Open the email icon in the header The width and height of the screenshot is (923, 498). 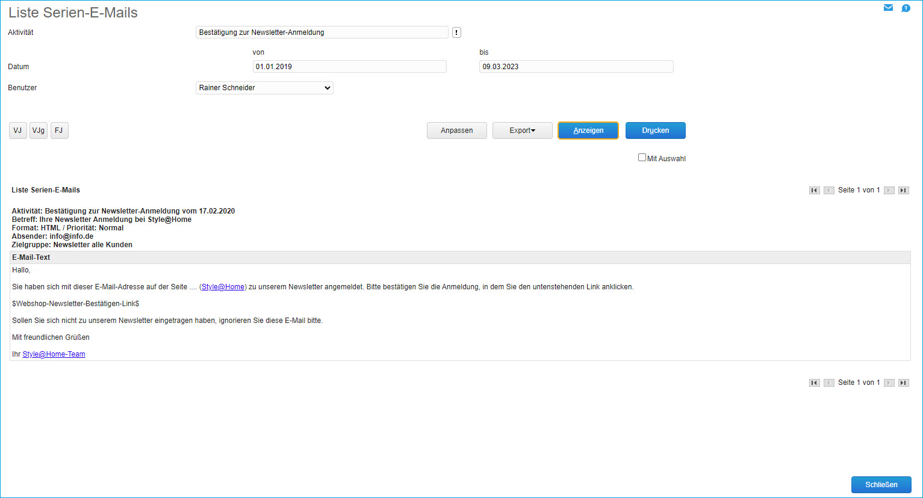click(x=888, y=8)
